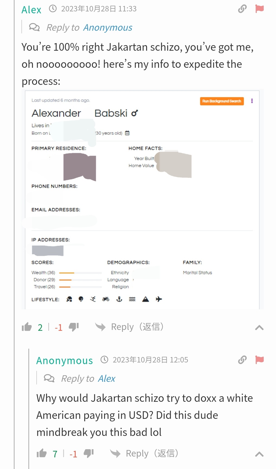Like the Anonymous reply via thumbs up
This screenshot has height=469, width=276.
point(42,453)
